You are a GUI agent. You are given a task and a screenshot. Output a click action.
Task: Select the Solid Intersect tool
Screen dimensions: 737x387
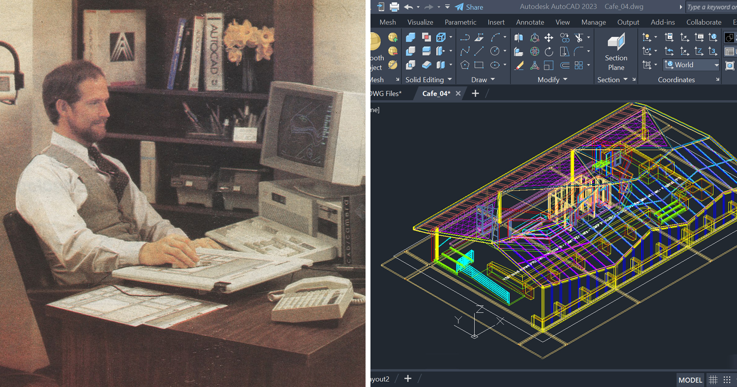411,65
